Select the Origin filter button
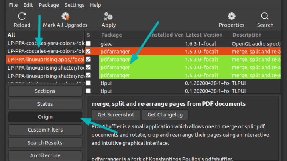 [45, 117]
